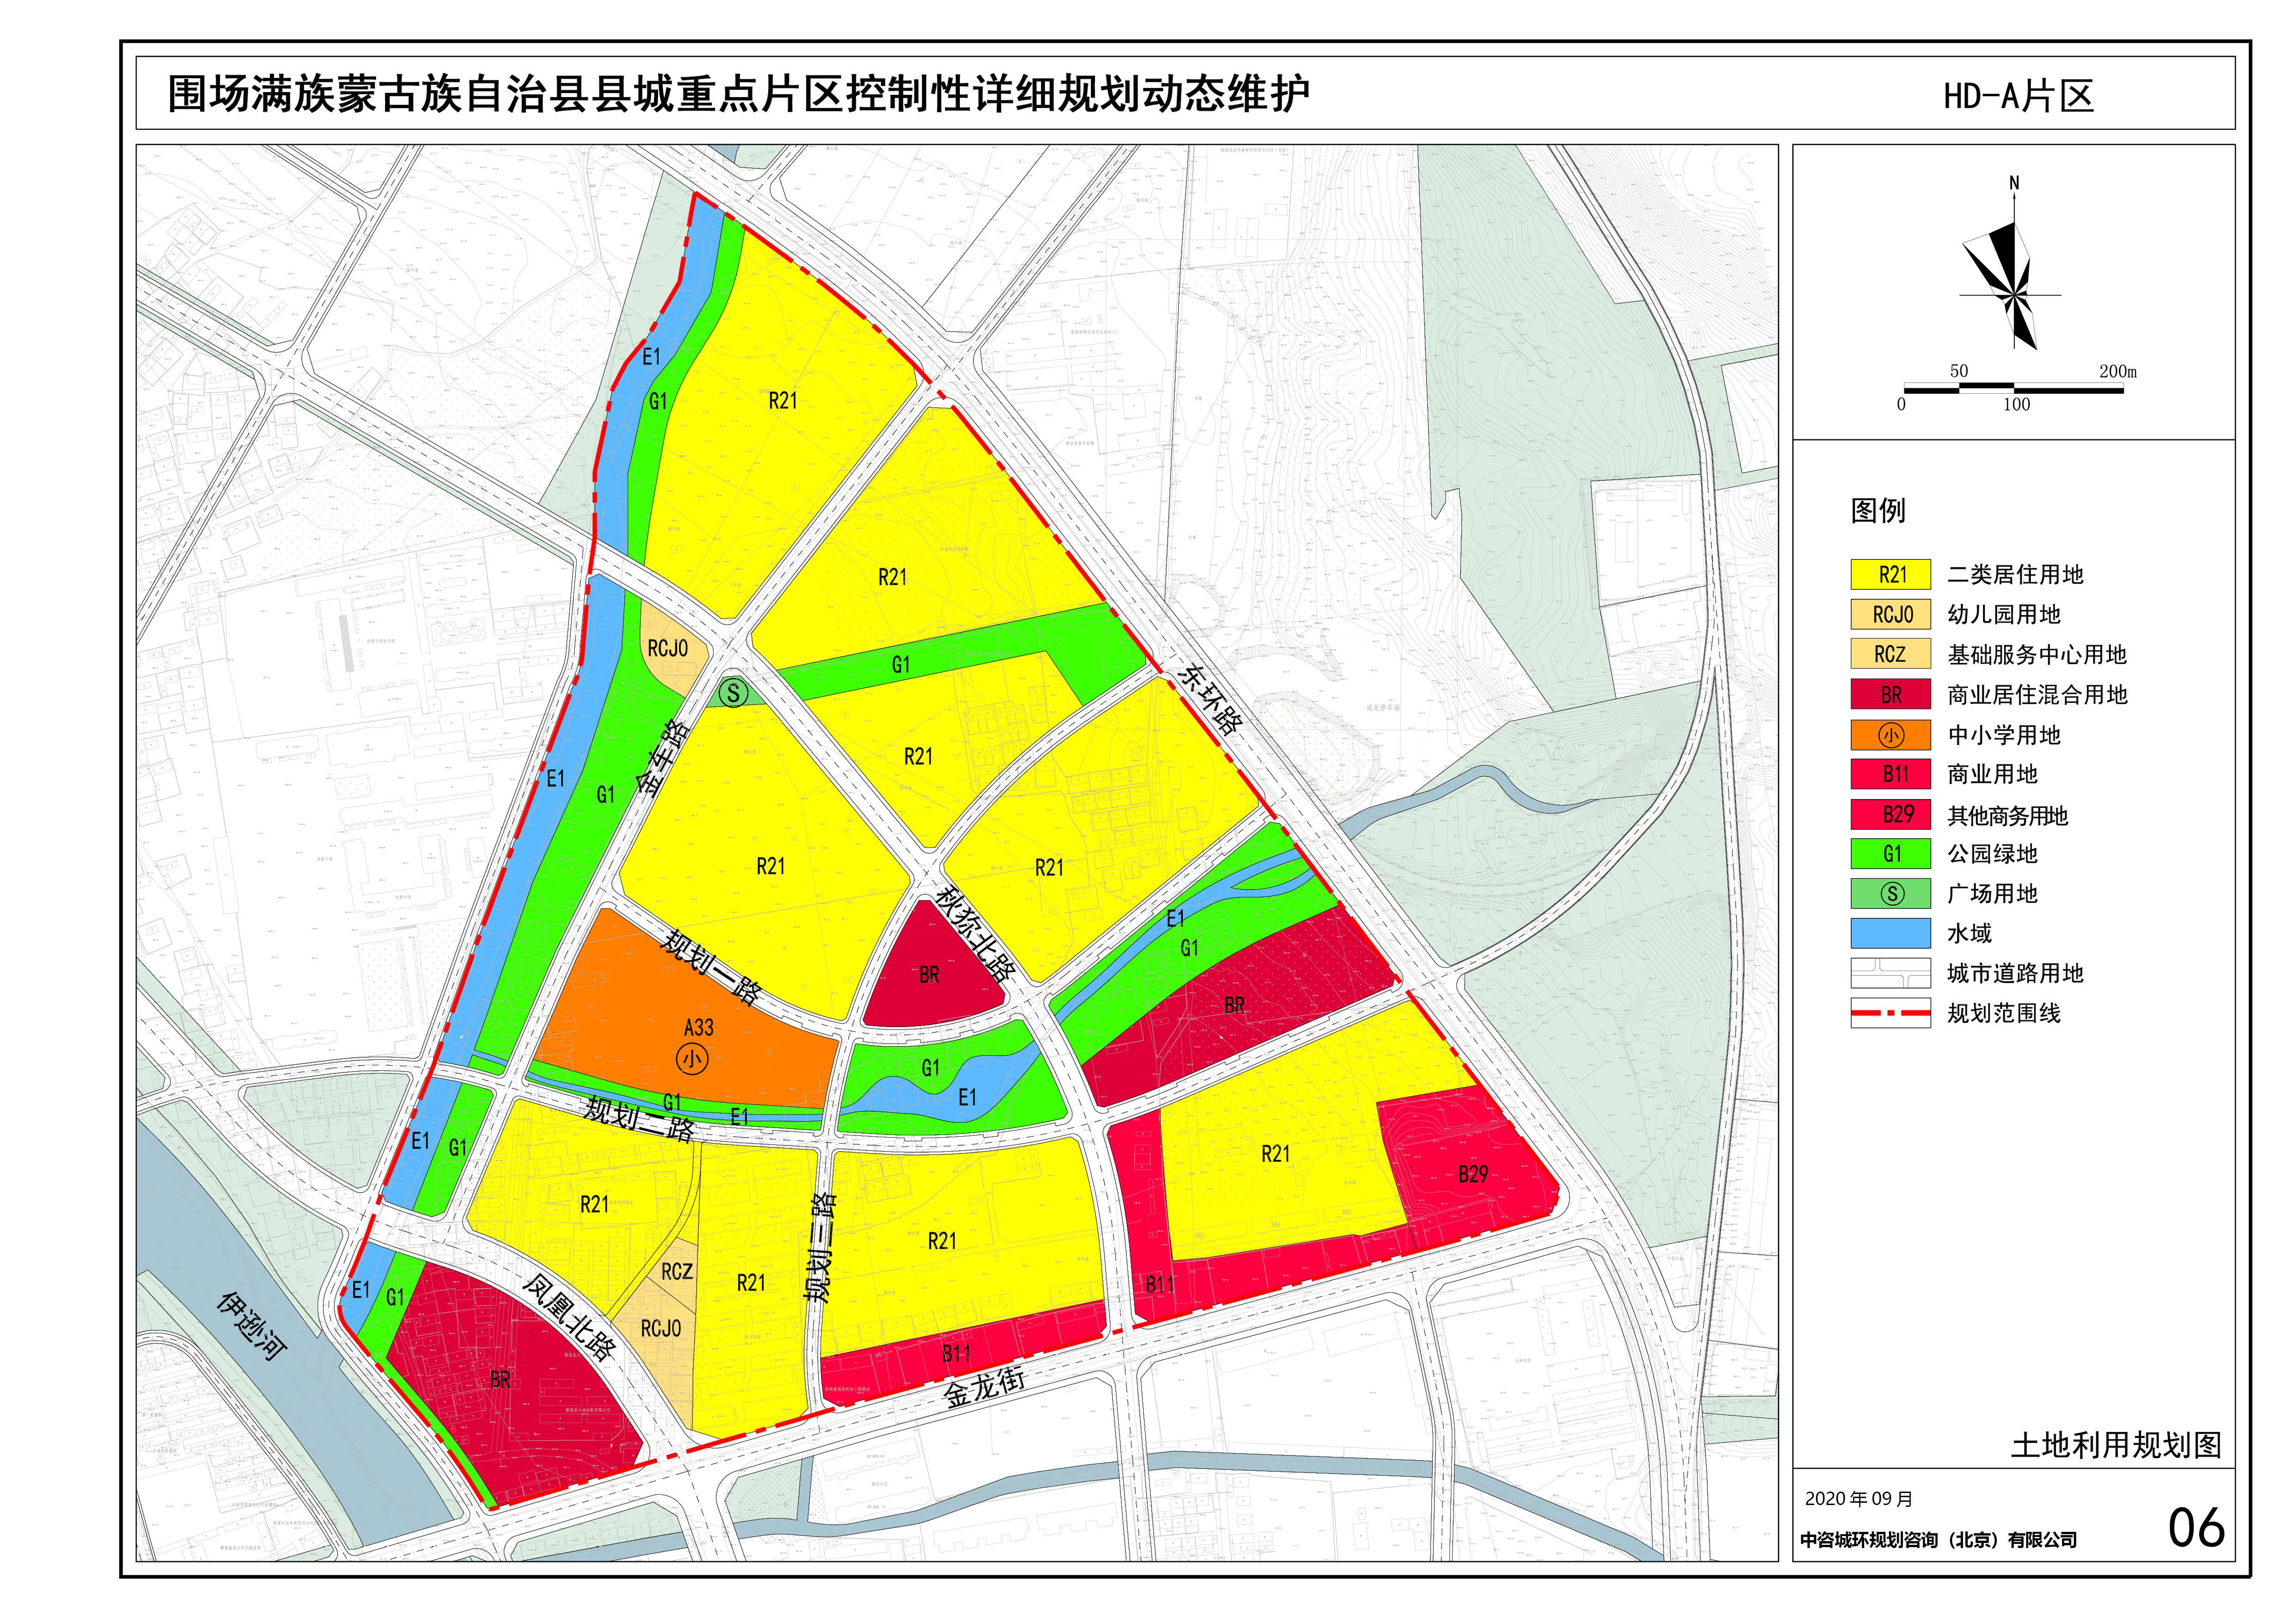Select the blue water swatch in the legend
The height and width of the screenshot is (1623, 2296).
click(1891, 934)
